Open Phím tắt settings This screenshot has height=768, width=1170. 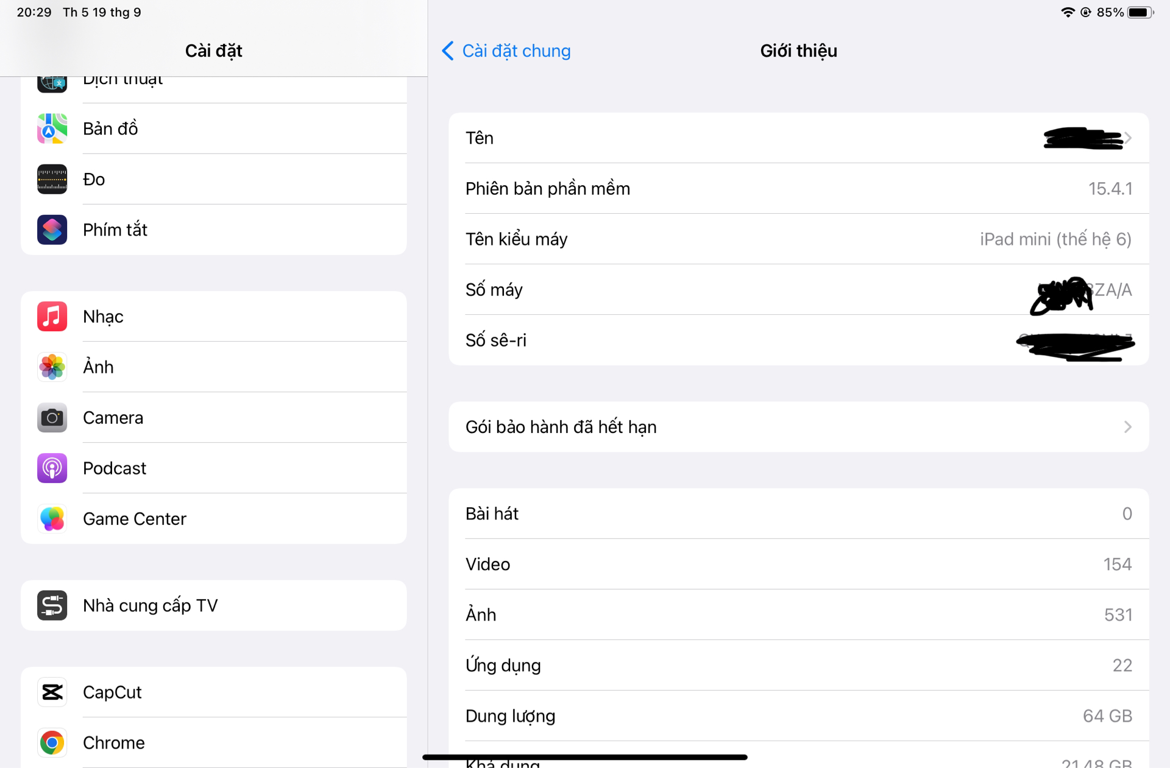[x=214, y=230]
